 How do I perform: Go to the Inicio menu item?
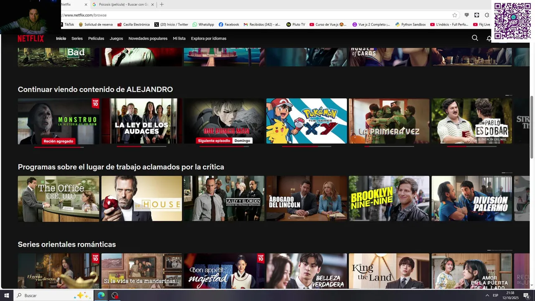tap(61, 38)
